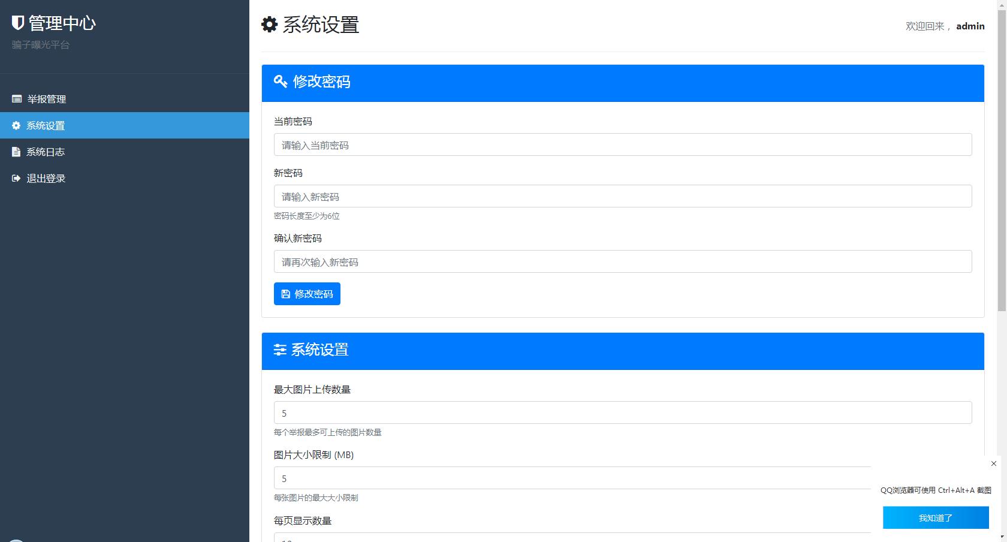Screen dimensions: 1007x542
Task: Click the admin username in the header
Action: (970, 26)
